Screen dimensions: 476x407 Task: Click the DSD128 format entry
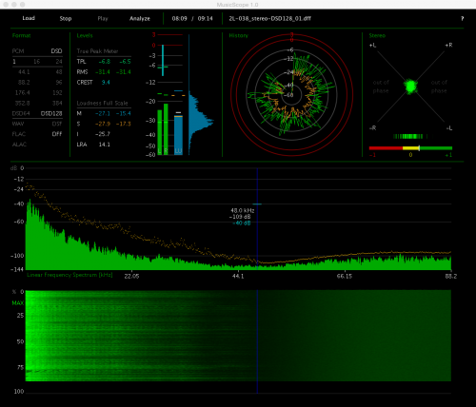pyautogui.click(x=51, y=113)
